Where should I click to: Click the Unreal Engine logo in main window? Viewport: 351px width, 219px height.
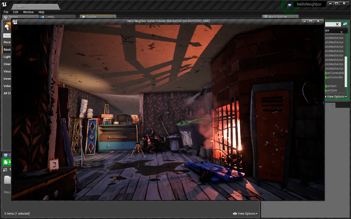[4, 4]
